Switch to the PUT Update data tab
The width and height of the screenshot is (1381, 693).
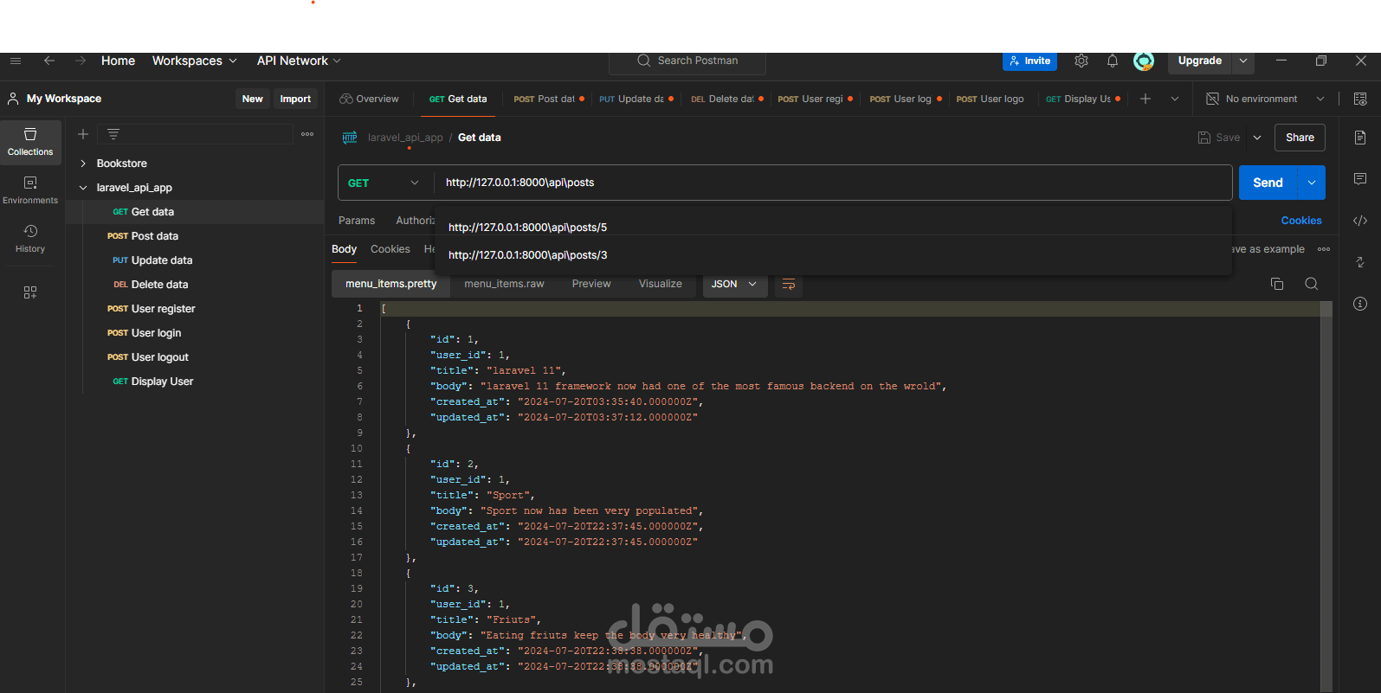[636, 99]
